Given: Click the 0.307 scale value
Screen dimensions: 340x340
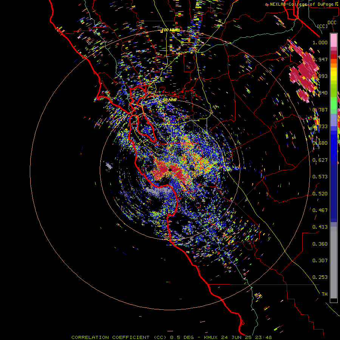Looking at the screenshot, I should click(x=320, y=261).
